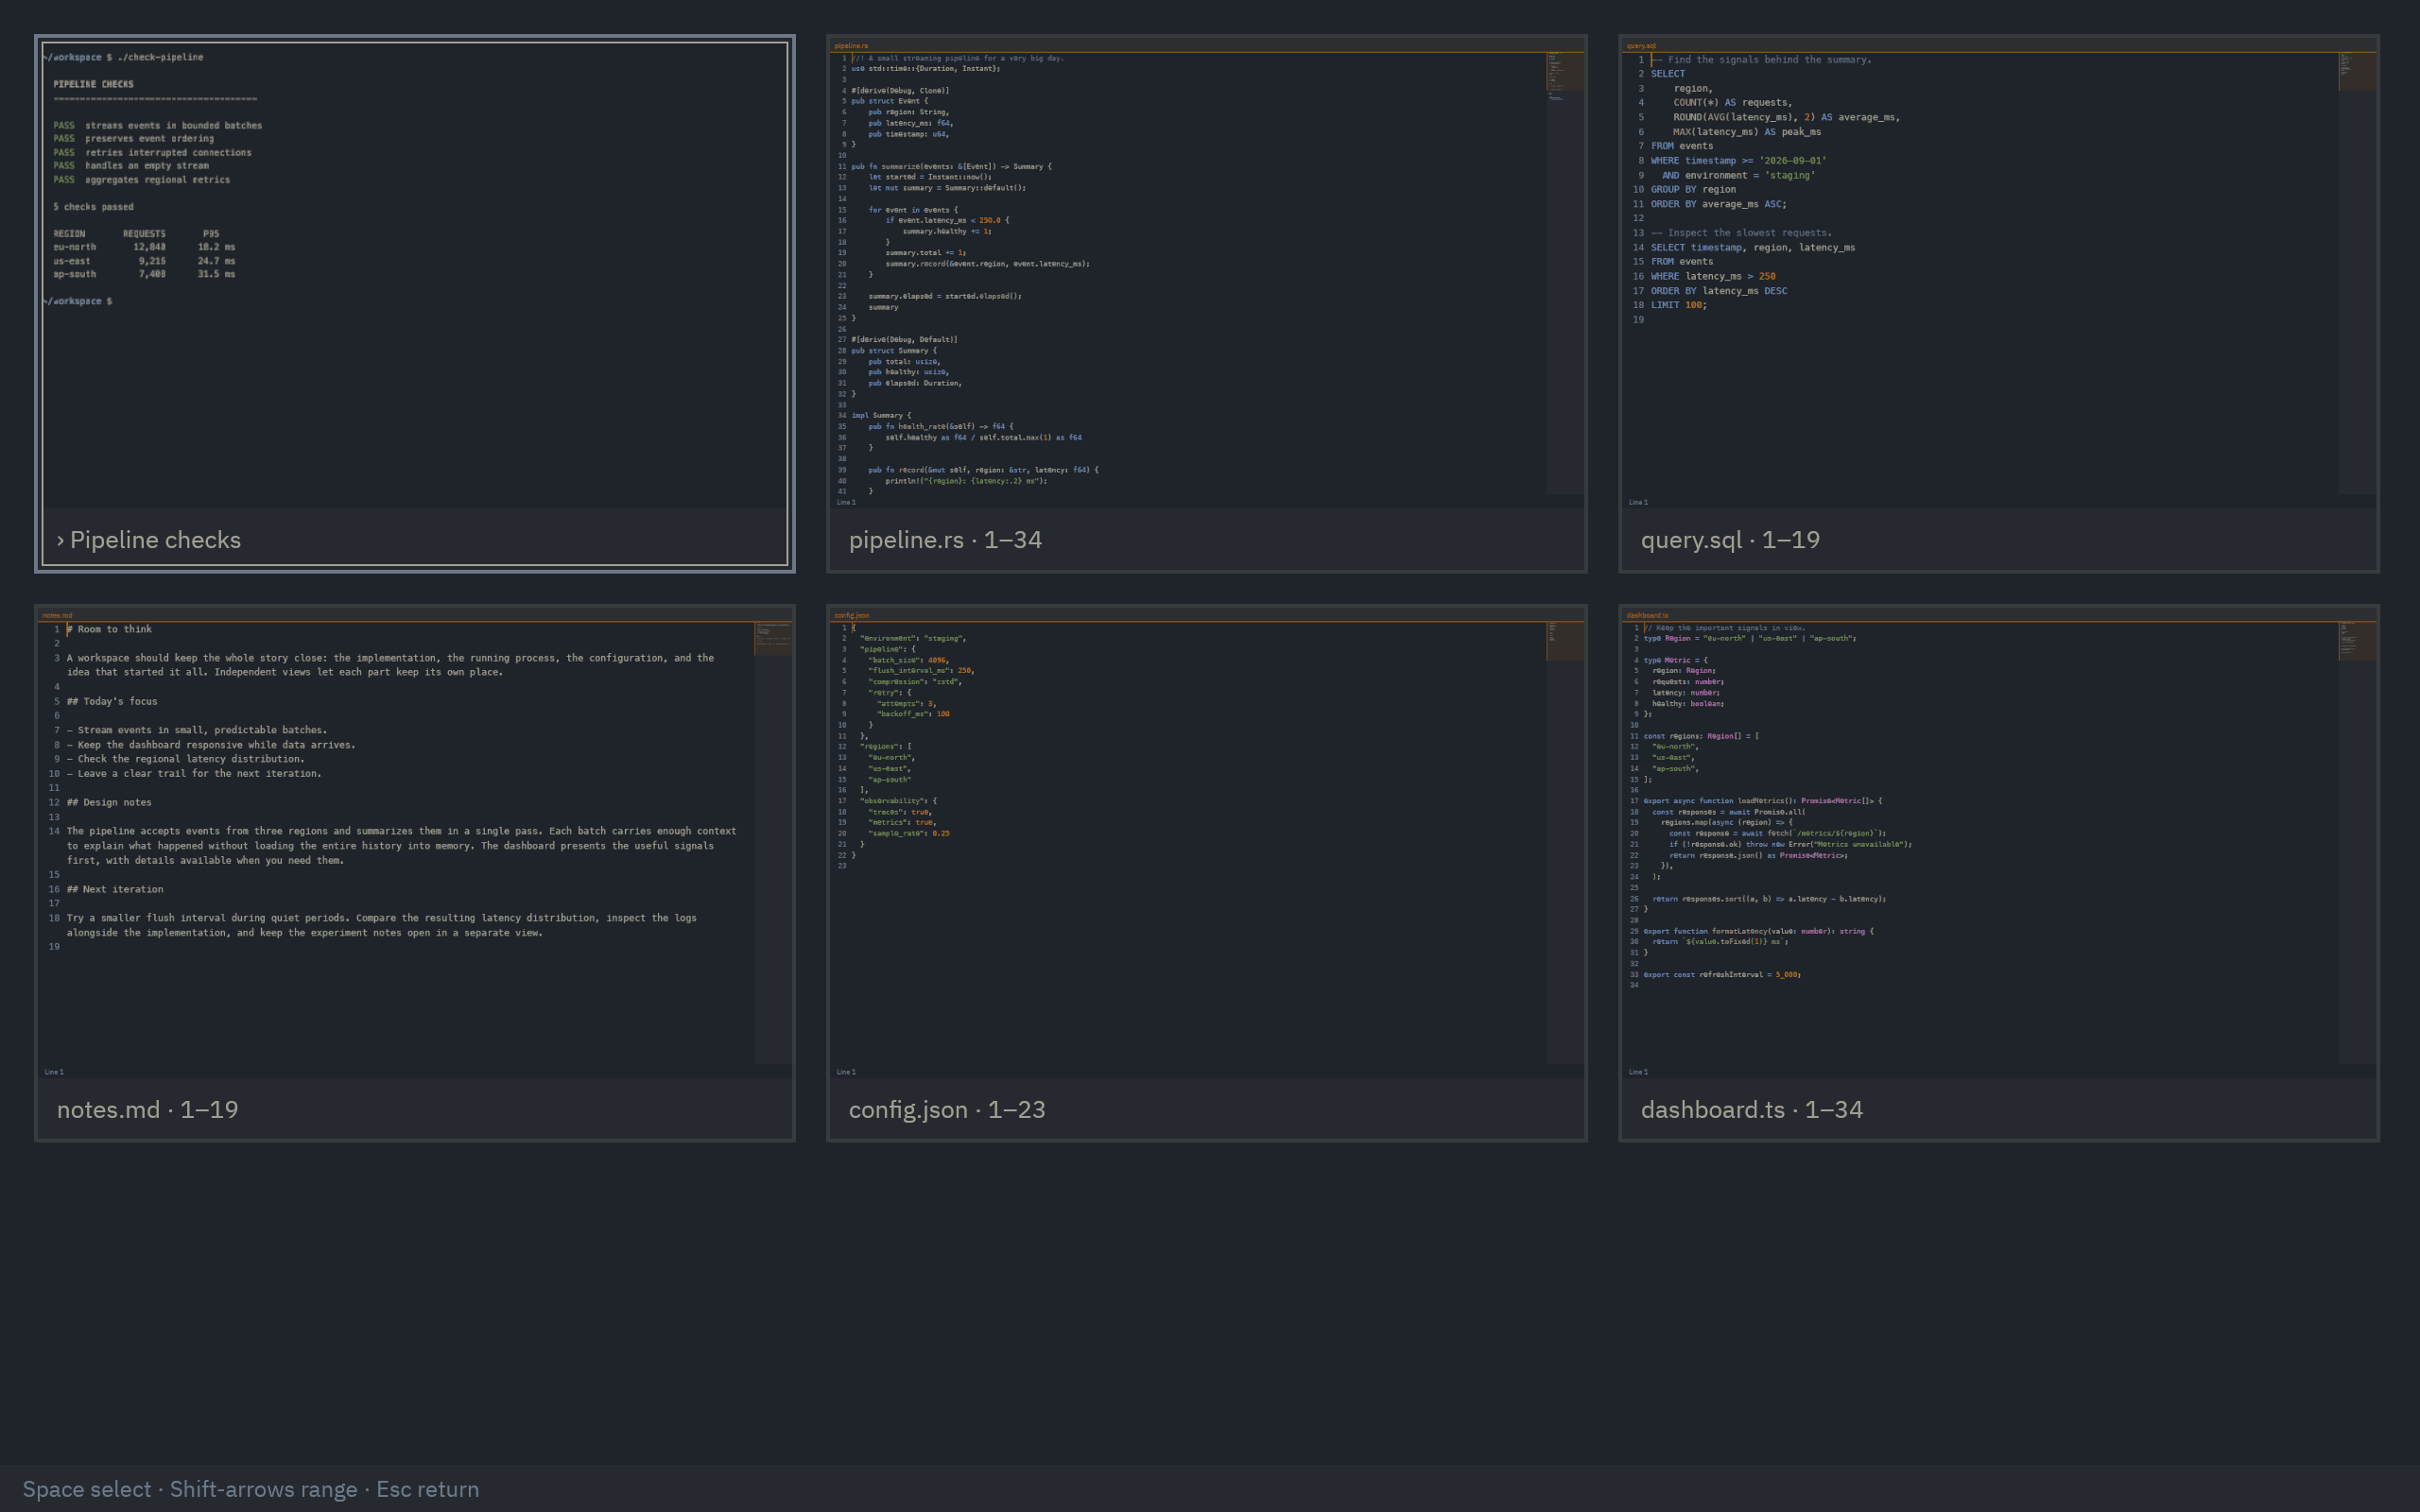
Task: Click the minimap in the dashboard.ts preview
Action: coord(2357,843)
